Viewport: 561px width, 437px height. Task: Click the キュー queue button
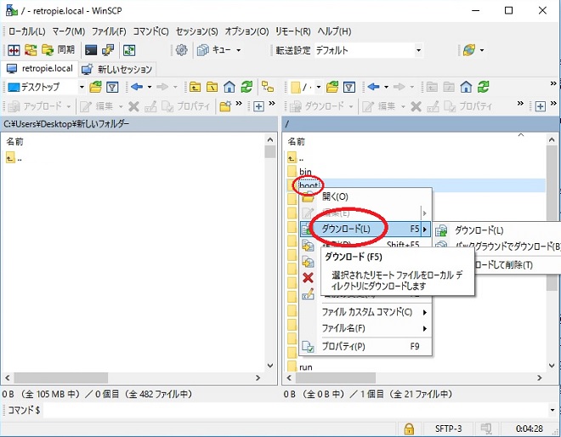pos(214,50)
